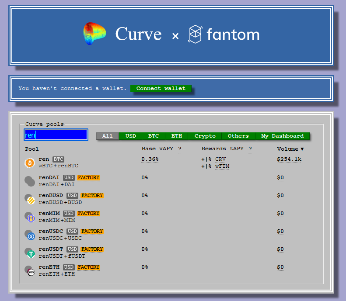Click the renDAI pool token icon
This screenshot has height=301, width=346.
click(30, 181)
